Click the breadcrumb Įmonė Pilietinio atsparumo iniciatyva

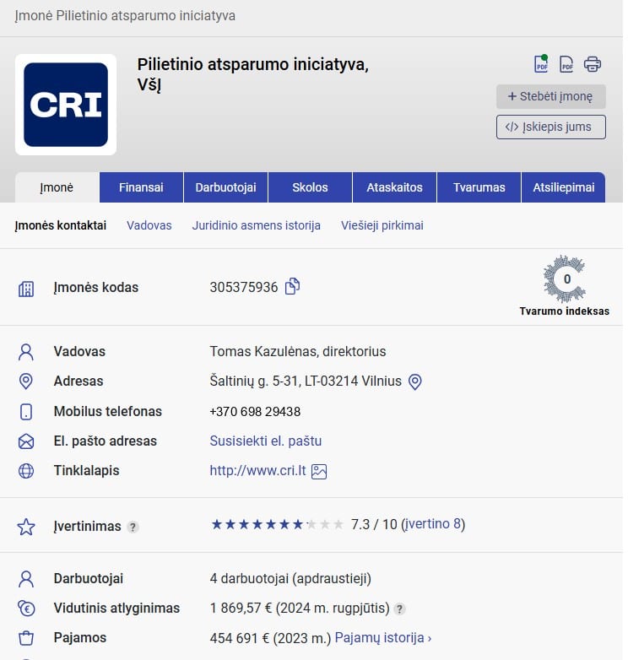tap(125, 16)
